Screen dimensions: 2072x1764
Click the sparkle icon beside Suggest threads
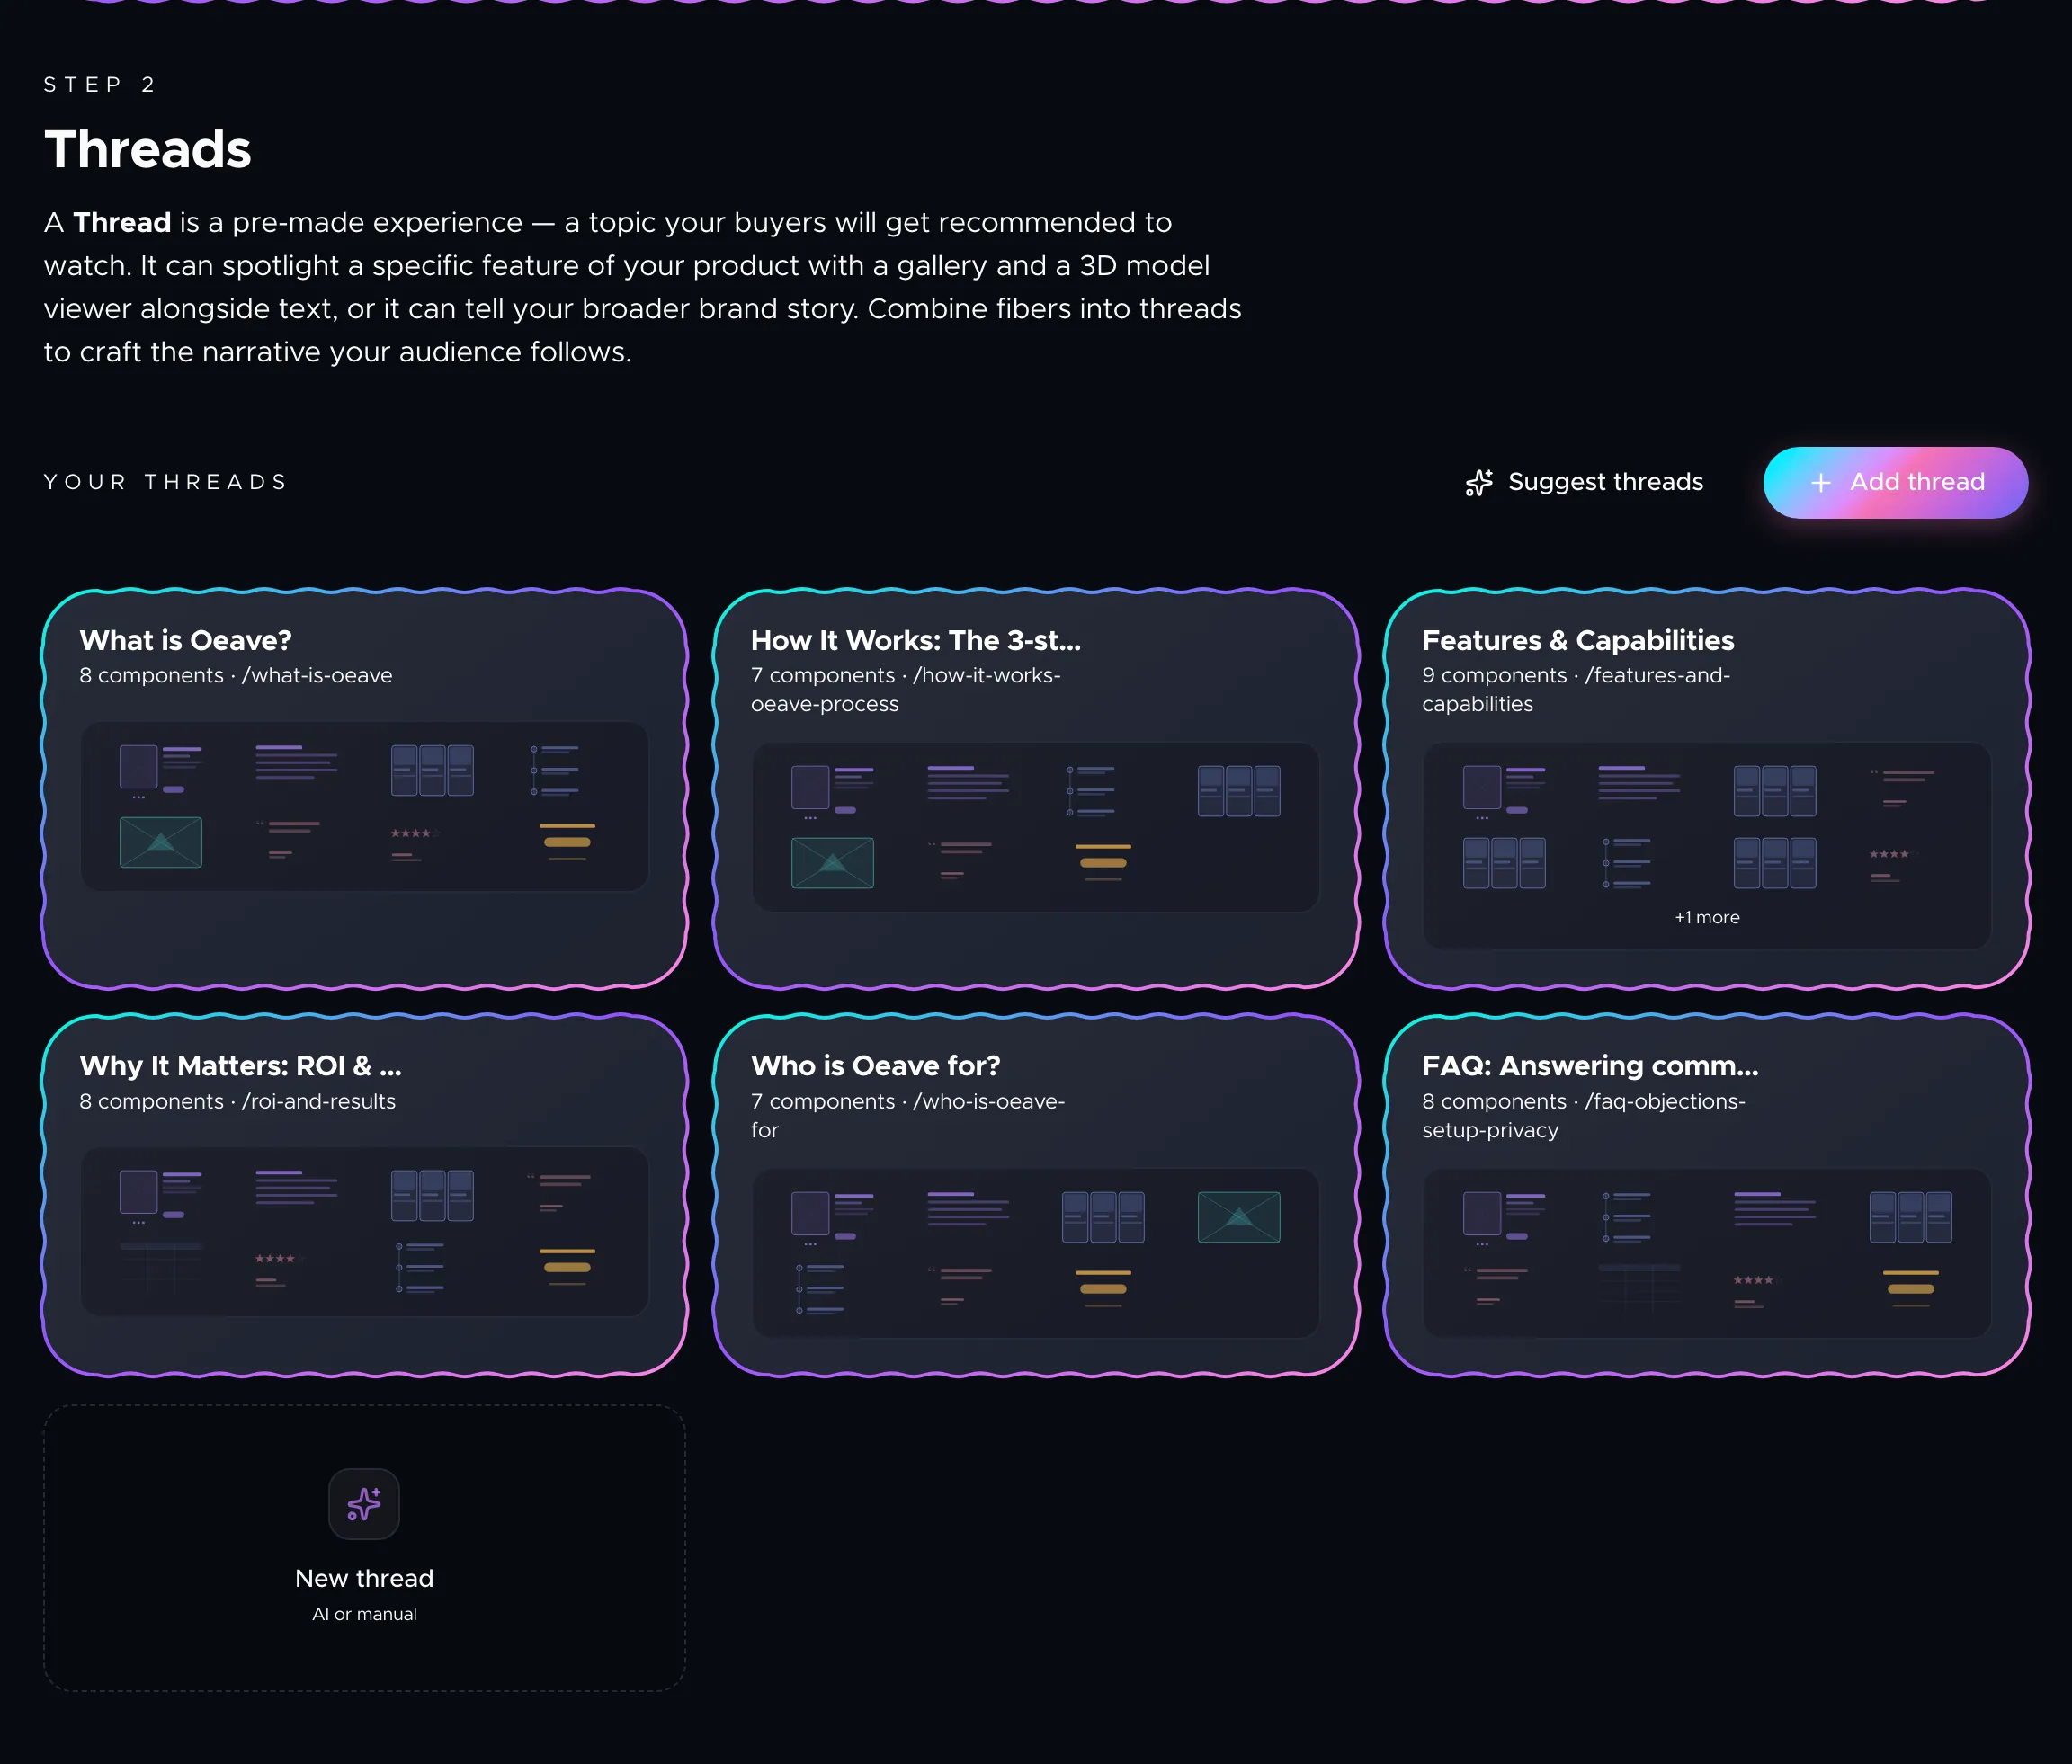click(1479, 482)
